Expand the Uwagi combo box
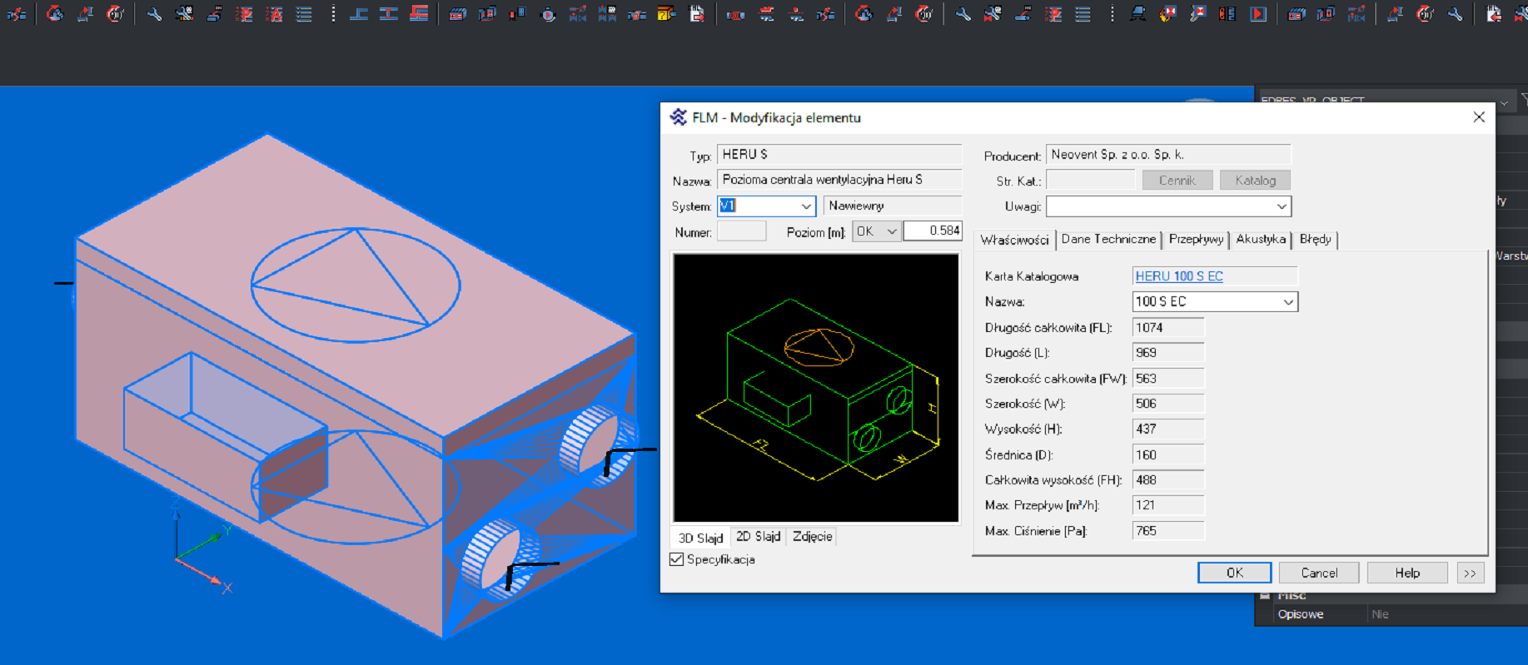 click(1281, 206)
